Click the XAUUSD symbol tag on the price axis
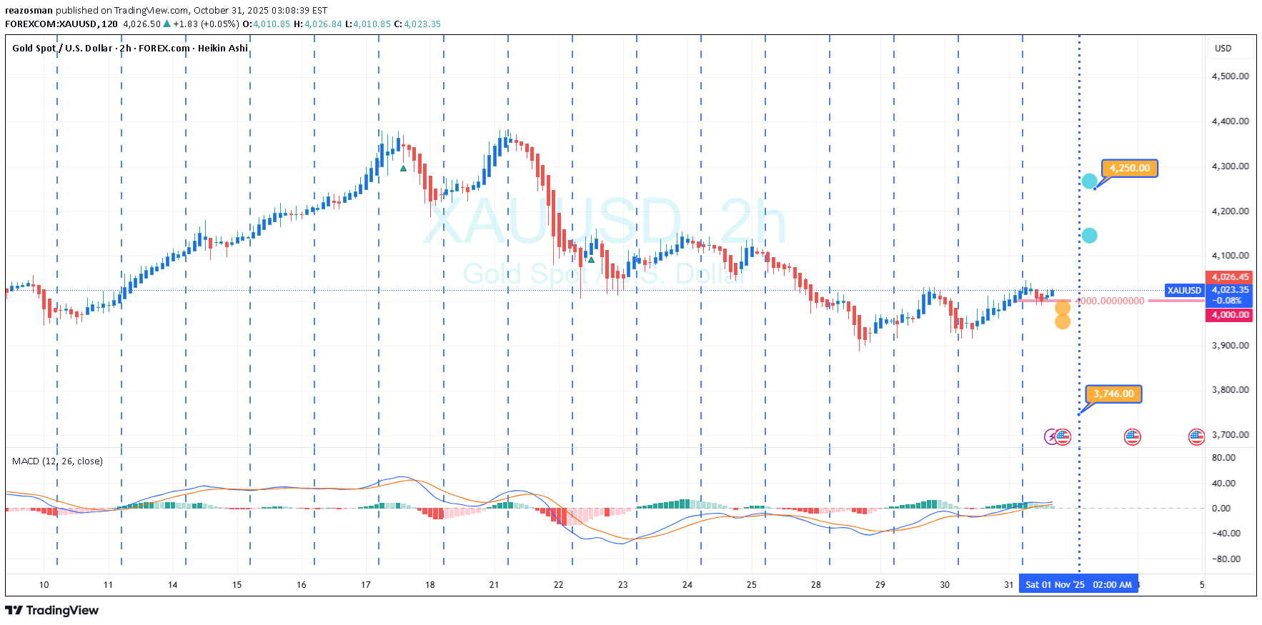 (x=1184, y=291)
